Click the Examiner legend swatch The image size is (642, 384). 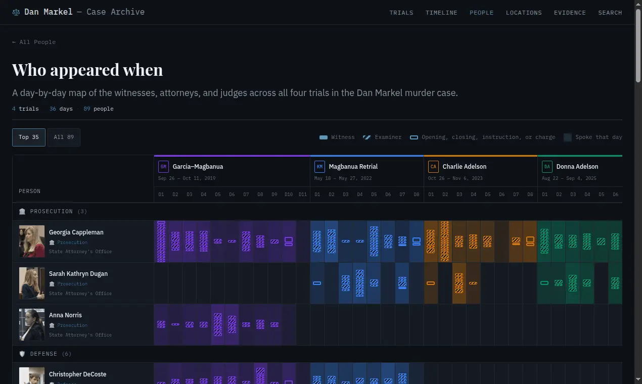[367, 137]
